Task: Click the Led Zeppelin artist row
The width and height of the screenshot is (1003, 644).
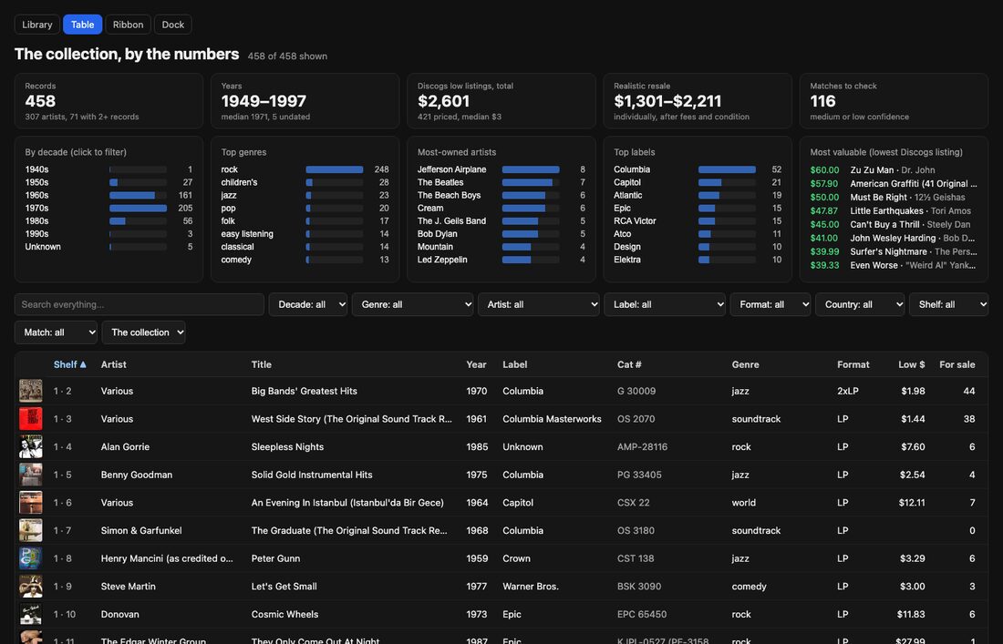Action: (501, 260)
